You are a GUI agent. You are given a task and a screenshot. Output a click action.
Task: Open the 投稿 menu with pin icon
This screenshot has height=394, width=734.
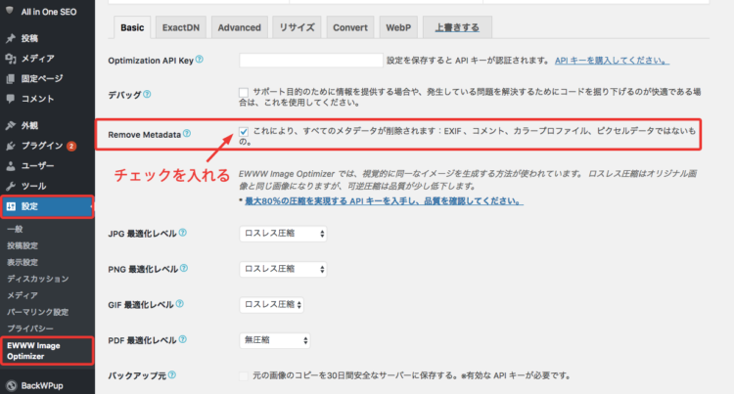click(x=29, y=39)
